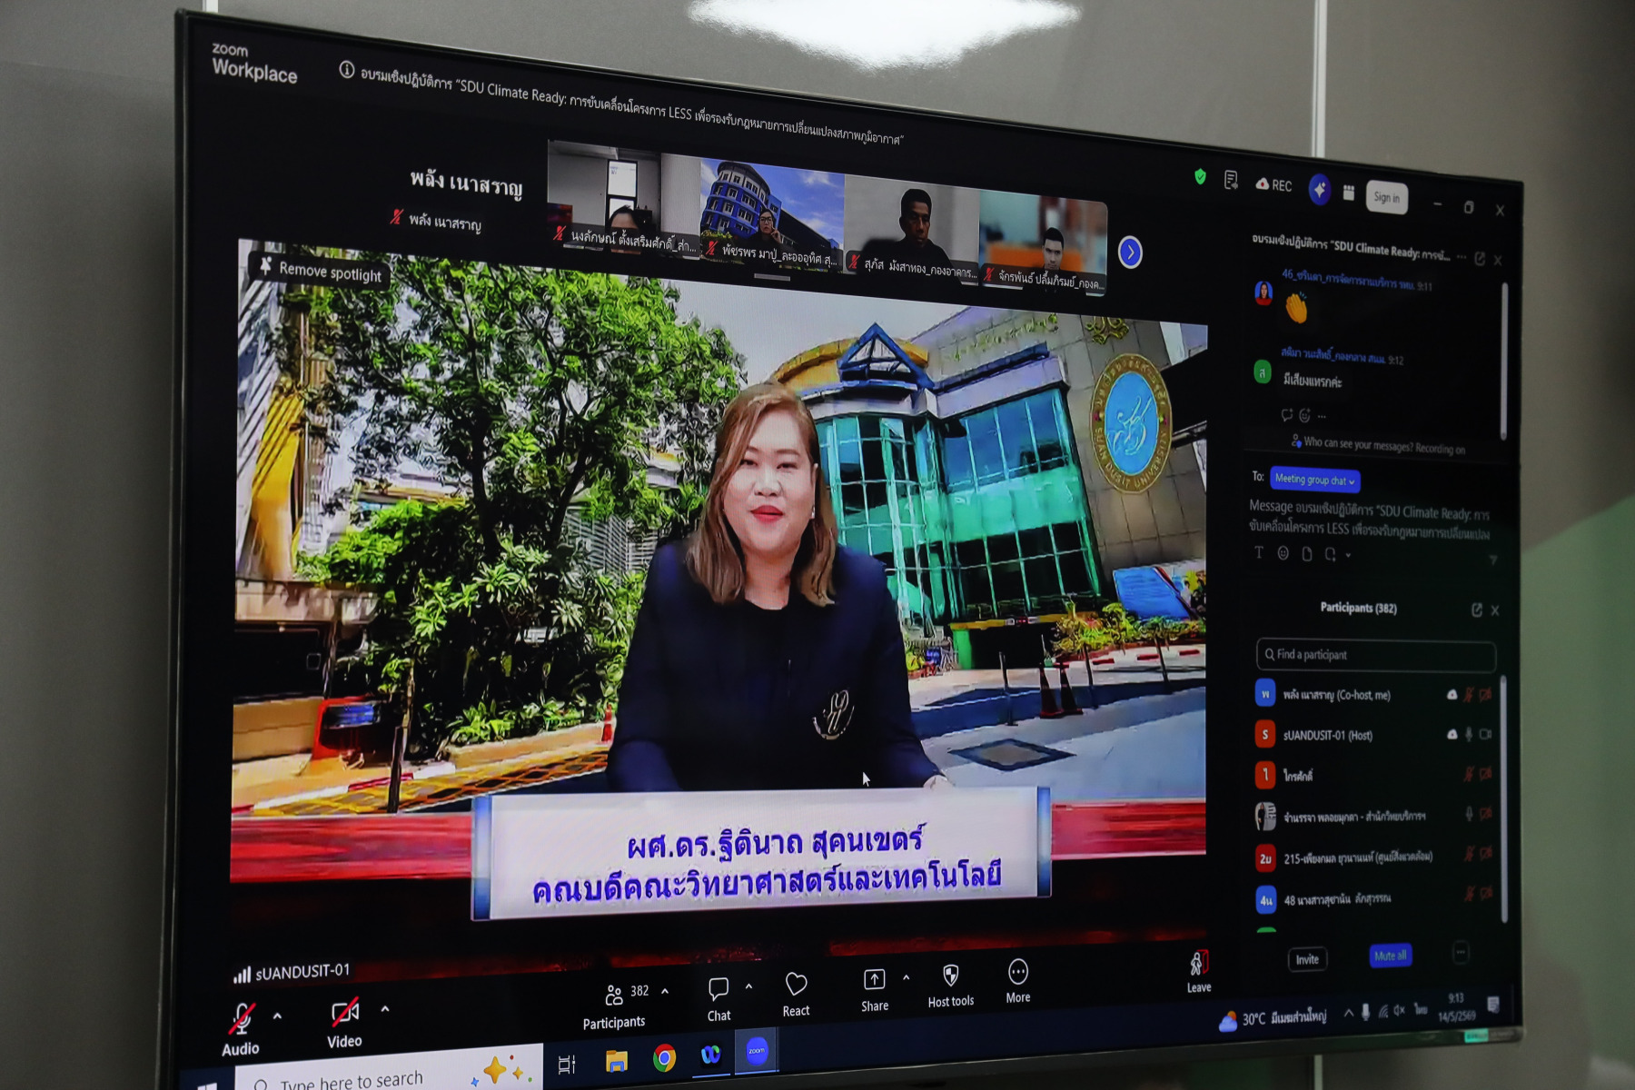Image resolution: width=1635 pixels, height=1090 pixels.
Task: Open File Explorer from the taskbar
Action: pos(617,1061)
